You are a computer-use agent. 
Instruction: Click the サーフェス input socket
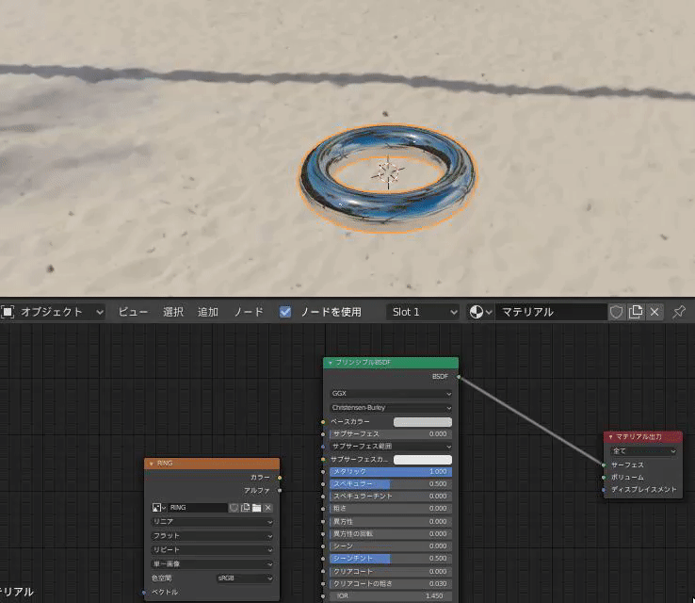pyautogui.click(x=604, y=465)
